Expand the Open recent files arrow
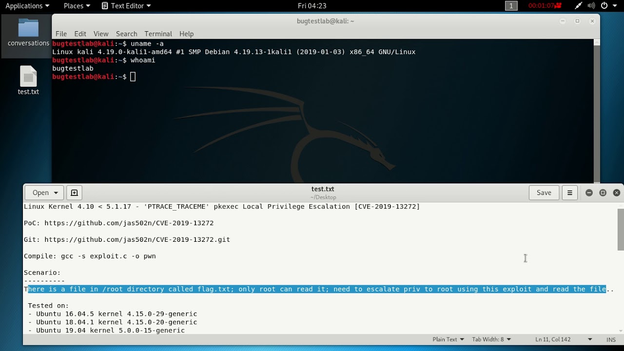Screen dimensions: 624x351 (x=56, y=193)
